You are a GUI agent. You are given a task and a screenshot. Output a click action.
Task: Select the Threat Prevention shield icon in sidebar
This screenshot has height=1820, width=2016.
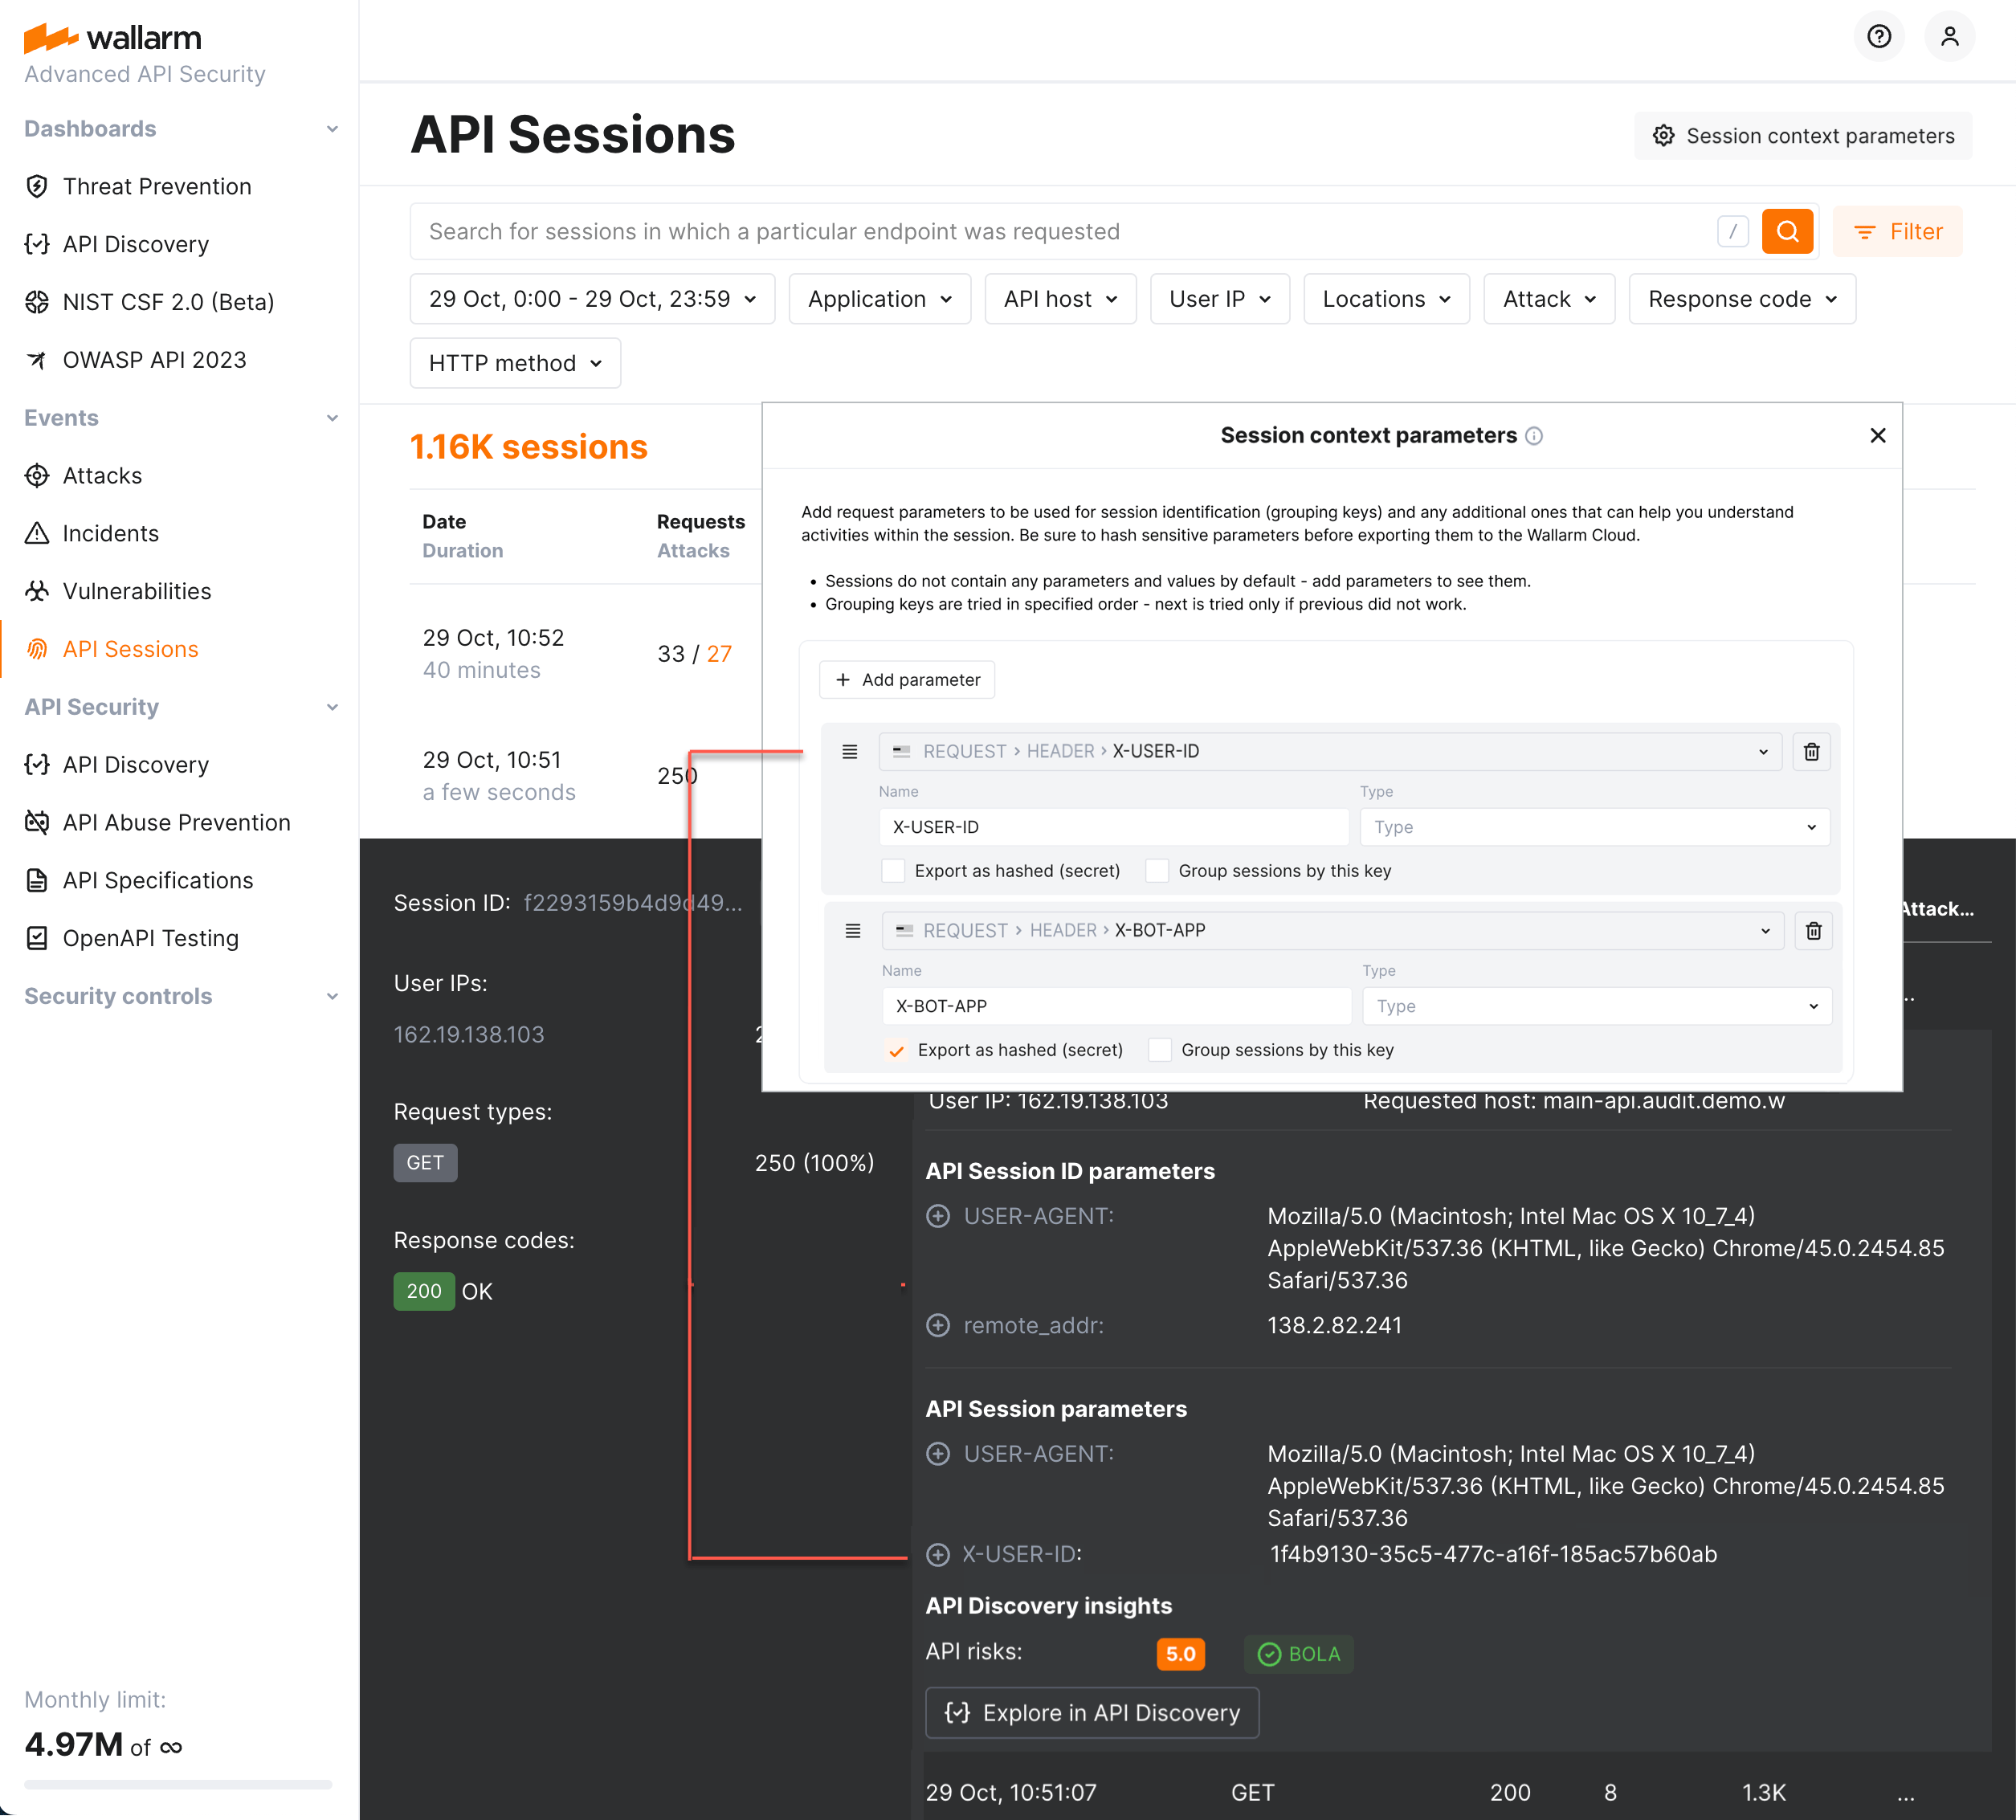[37, 186]
